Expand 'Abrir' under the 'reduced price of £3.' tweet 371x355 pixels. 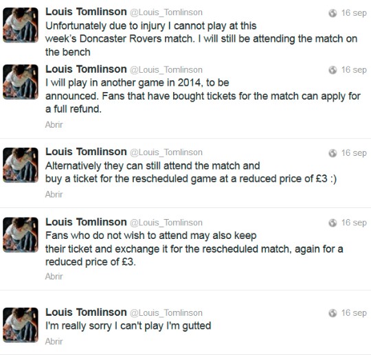[x=54, y=277]
